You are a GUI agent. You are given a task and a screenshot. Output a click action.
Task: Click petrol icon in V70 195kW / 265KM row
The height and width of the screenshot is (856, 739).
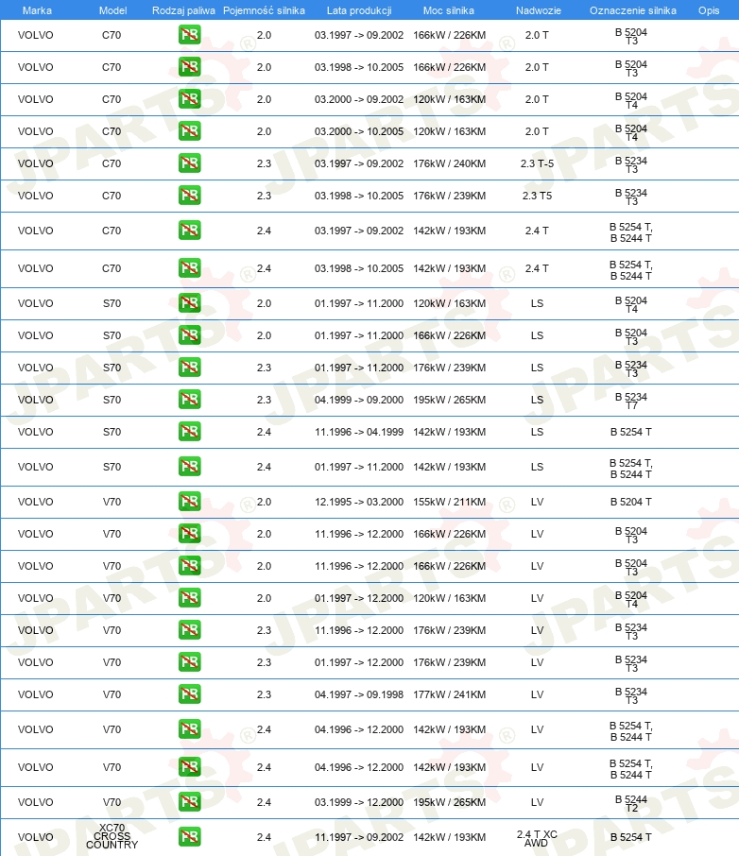[x=190, y=802]
